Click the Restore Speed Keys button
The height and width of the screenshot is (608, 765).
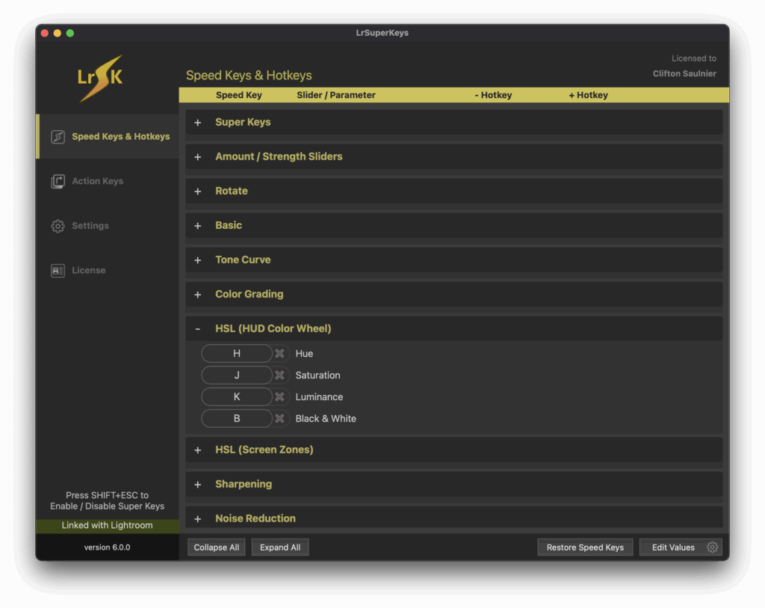pos(585,547)
